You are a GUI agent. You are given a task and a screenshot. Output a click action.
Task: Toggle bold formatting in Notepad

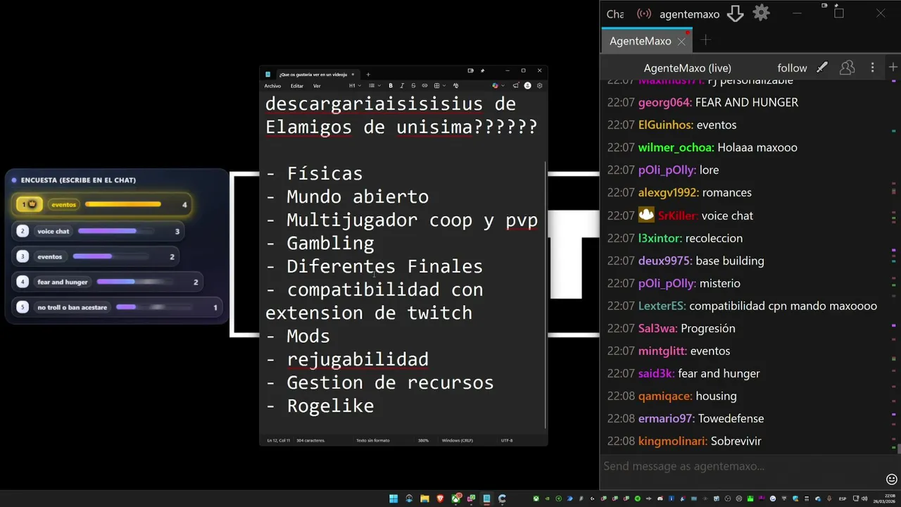(391, 86)
